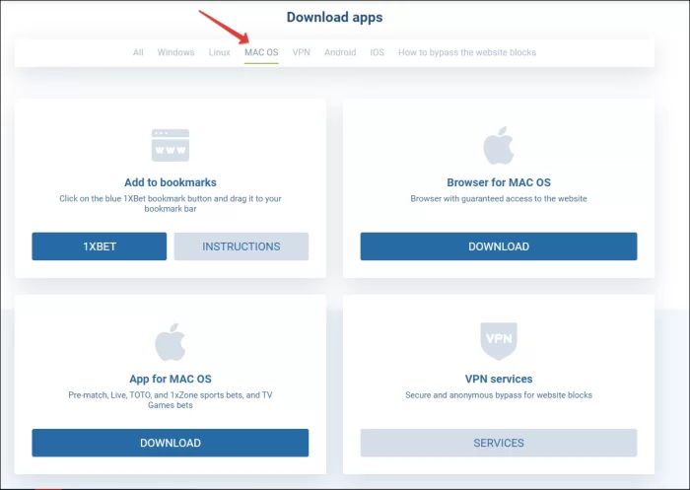Screen dimensions: 690x490
Task: Click the Download apps page title
Action: pos(334,17)
